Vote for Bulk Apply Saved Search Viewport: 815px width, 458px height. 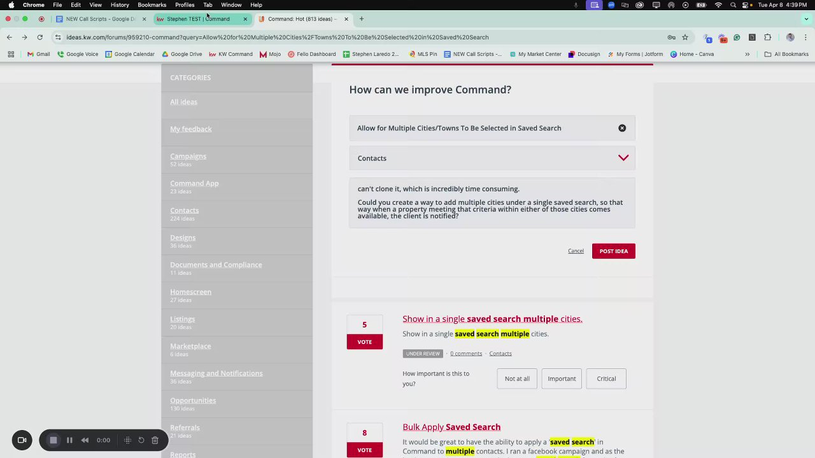[364, 450]
